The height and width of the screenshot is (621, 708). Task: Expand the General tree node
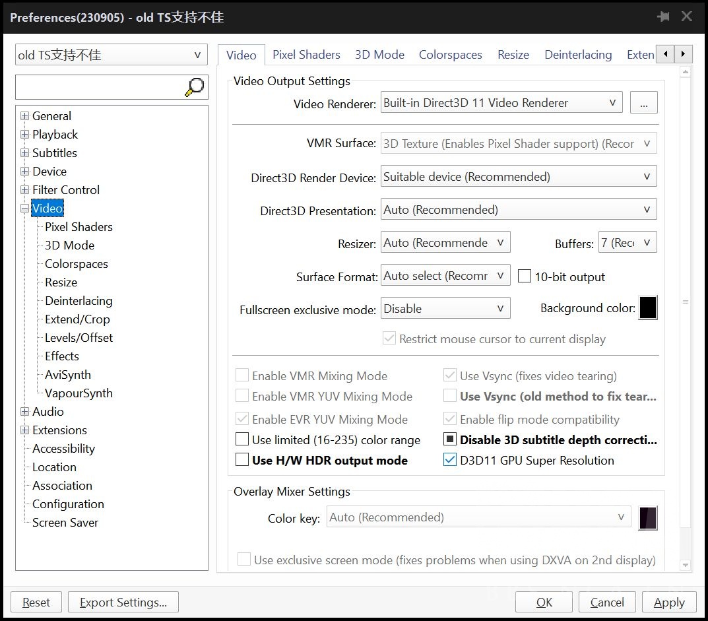25,116
